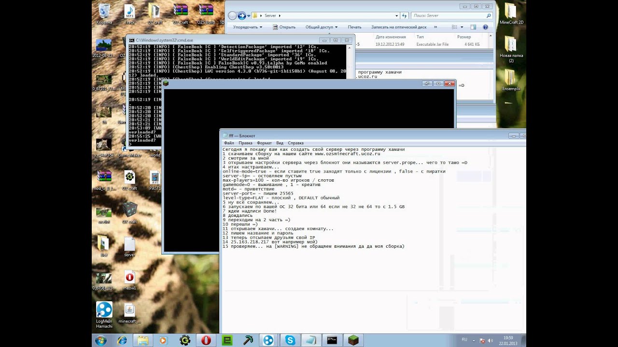Open the server file icon on desktop
This screenshot has width=618, height=347.
click(129, 247)
